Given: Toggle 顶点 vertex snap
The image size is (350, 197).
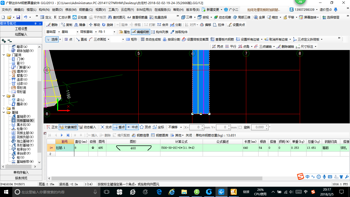Looking at the screenshot, I should point(145,127).
